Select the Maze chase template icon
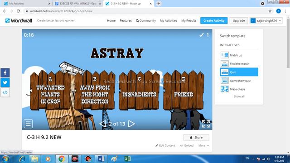 click(225, 89)
